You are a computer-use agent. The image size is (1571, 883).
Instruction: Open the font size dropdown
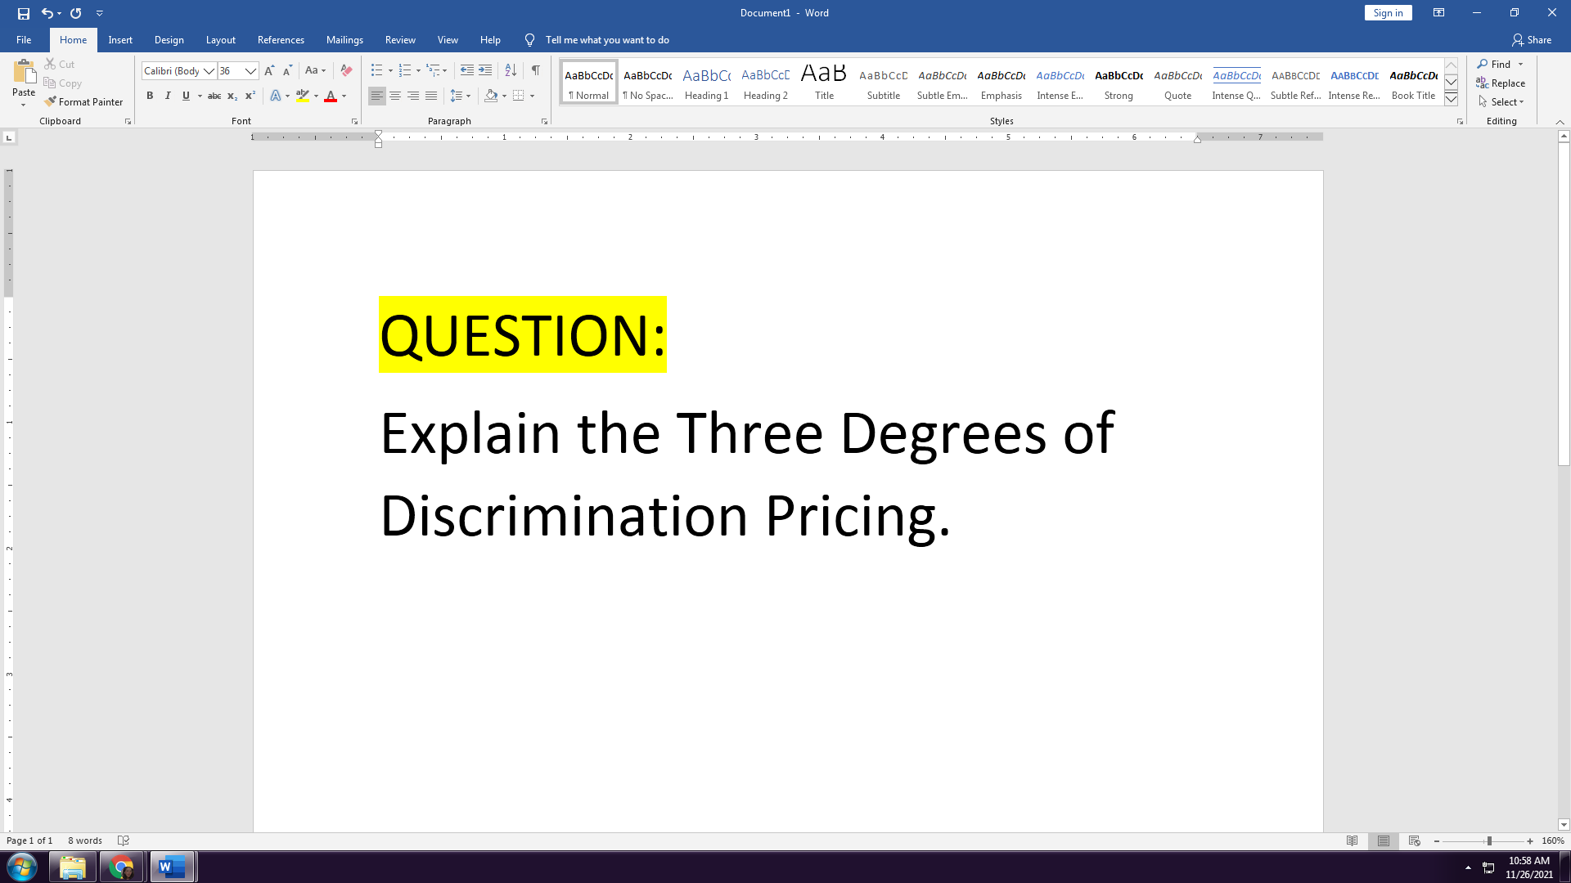coord(251,71)
